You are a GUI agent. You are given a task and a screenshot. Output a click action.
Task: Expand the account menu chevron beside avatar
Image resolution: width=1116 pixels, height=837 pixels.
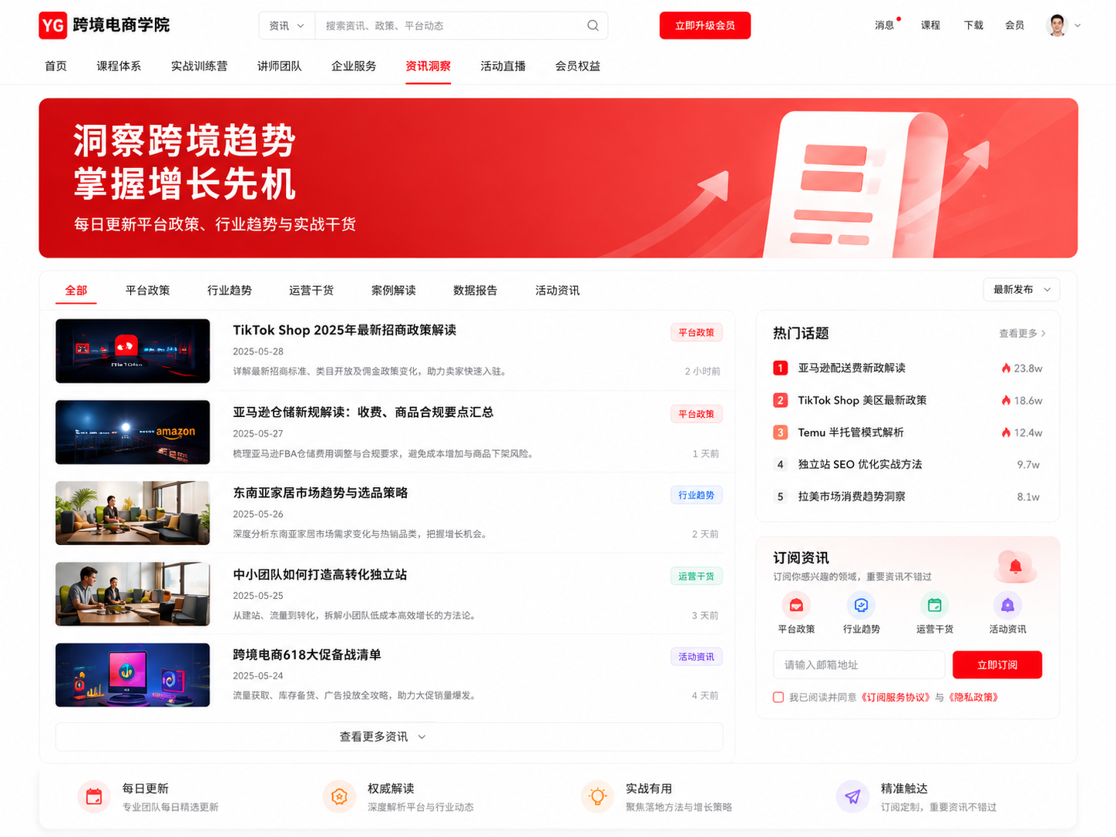coord(1077,25)
